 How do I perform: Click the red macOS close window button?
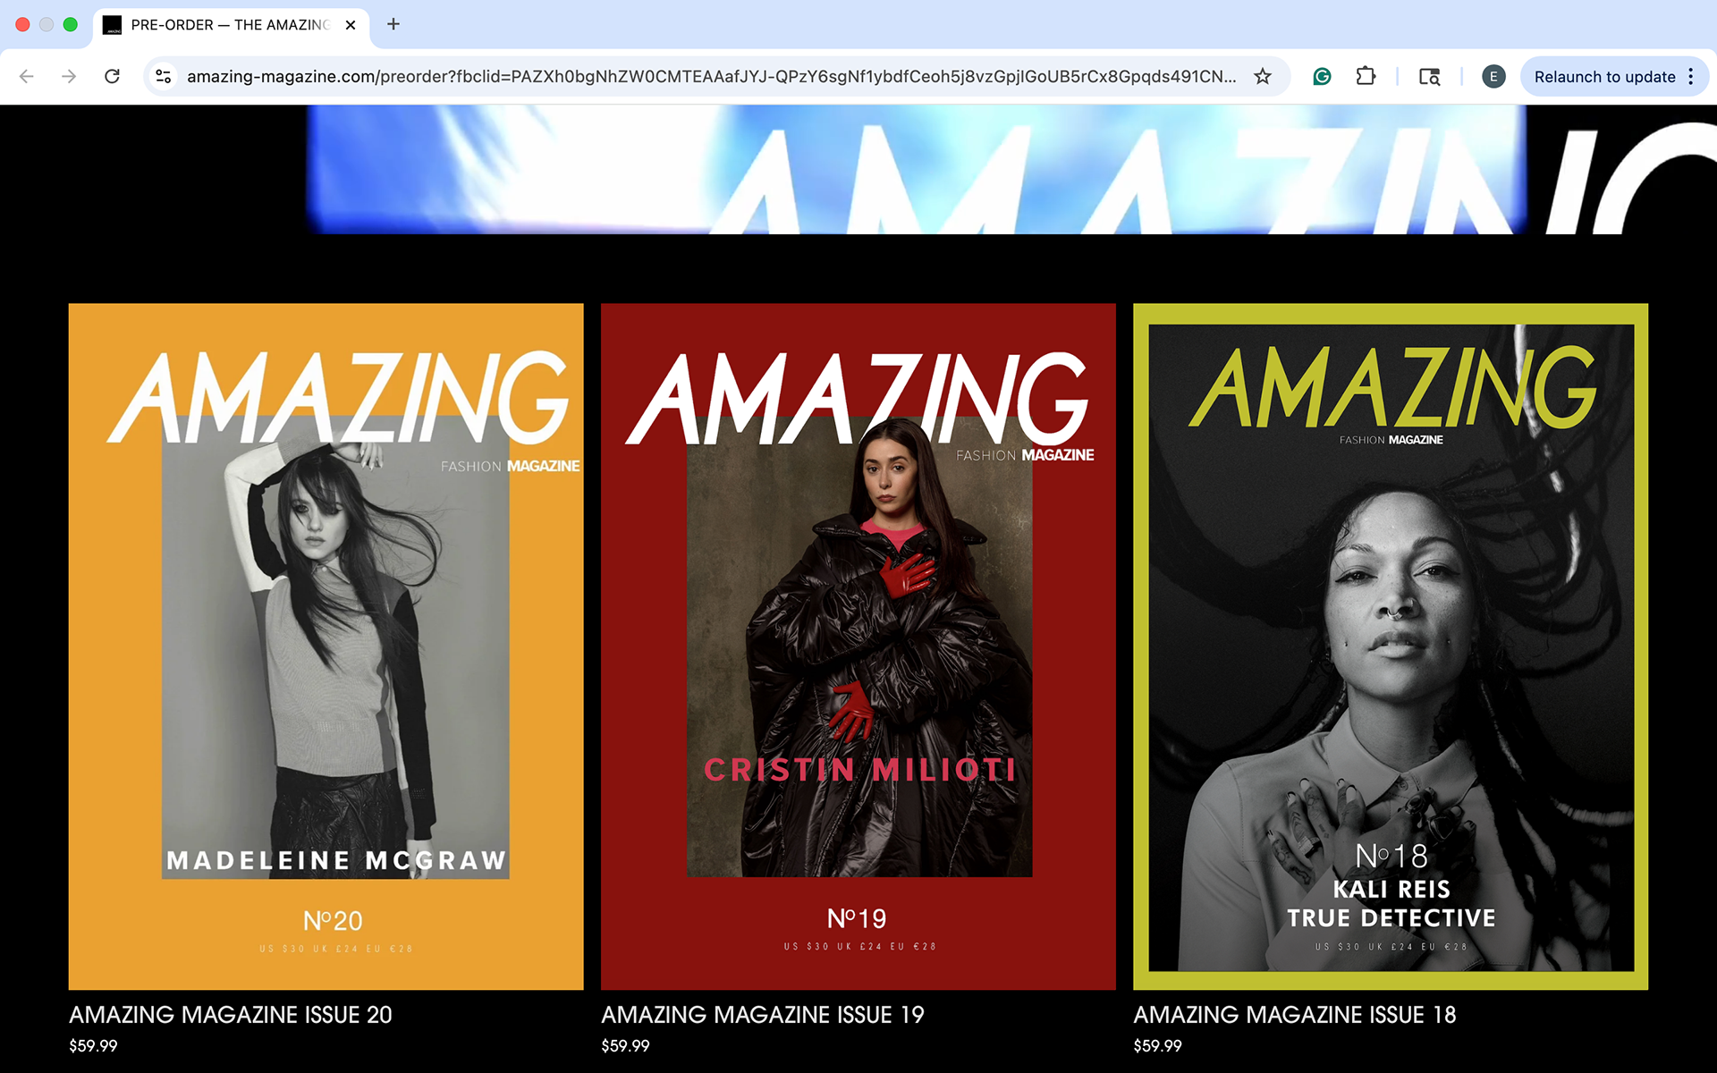point(22,24)
